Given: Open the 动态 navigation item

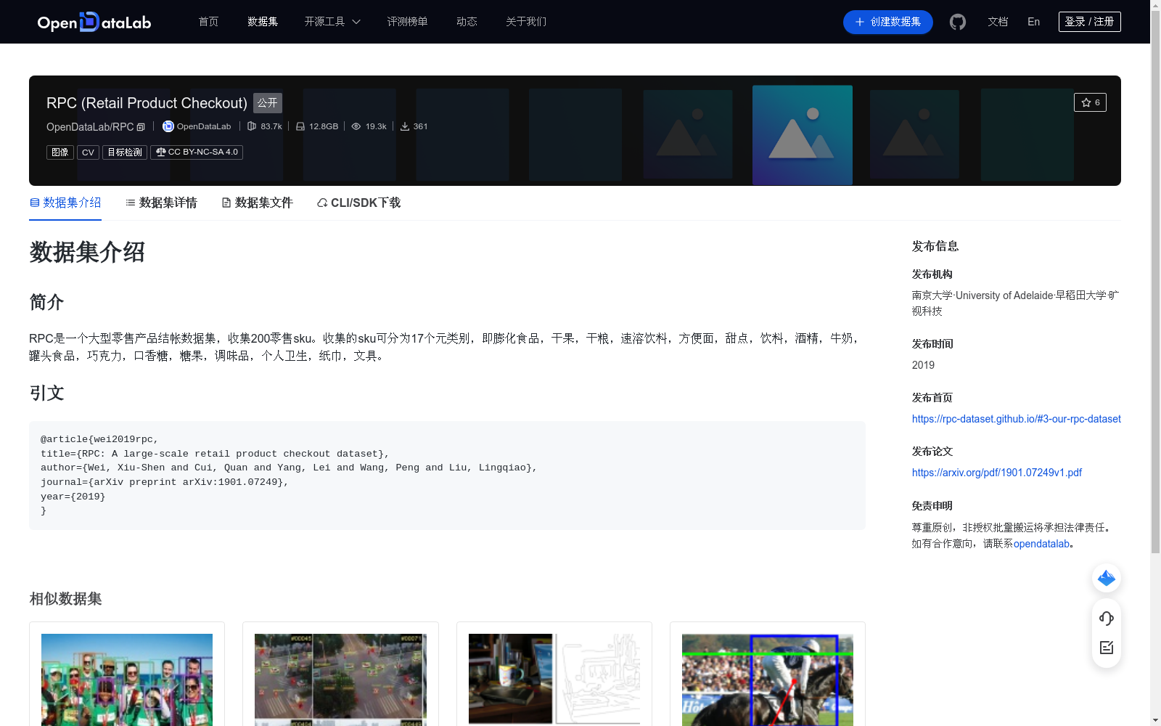Looking at the screenshot, I should click(467, 22).
